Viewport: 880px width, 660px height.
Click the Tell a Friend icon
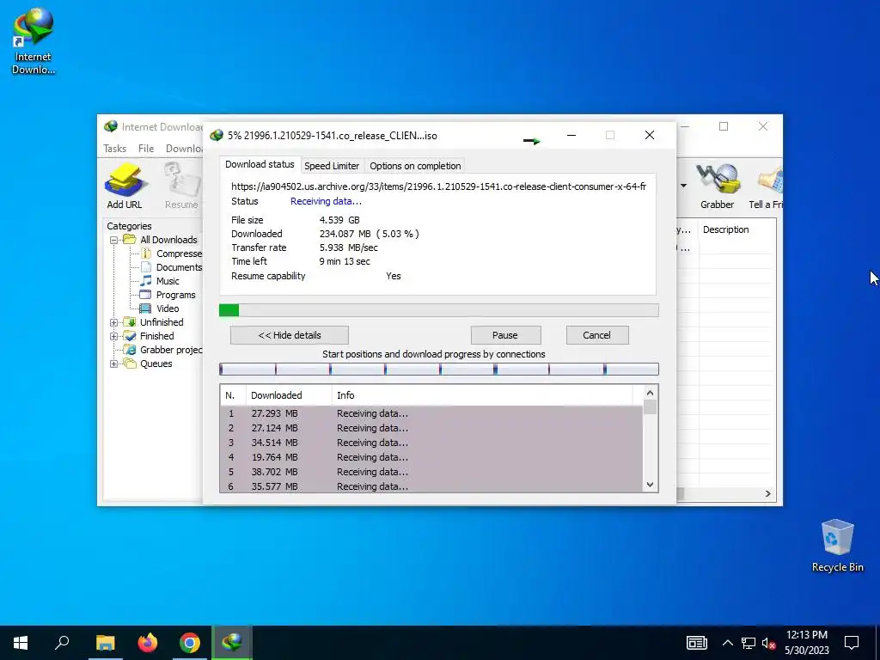[766, 186]
